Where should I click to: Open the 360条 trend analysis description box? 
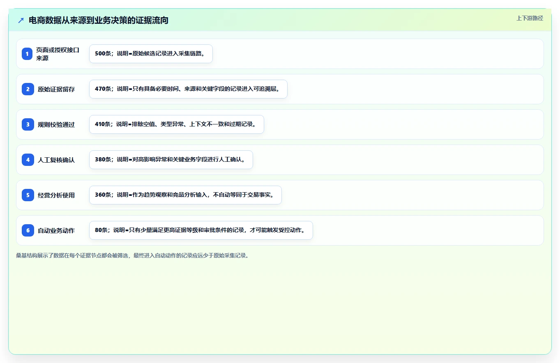185,195
